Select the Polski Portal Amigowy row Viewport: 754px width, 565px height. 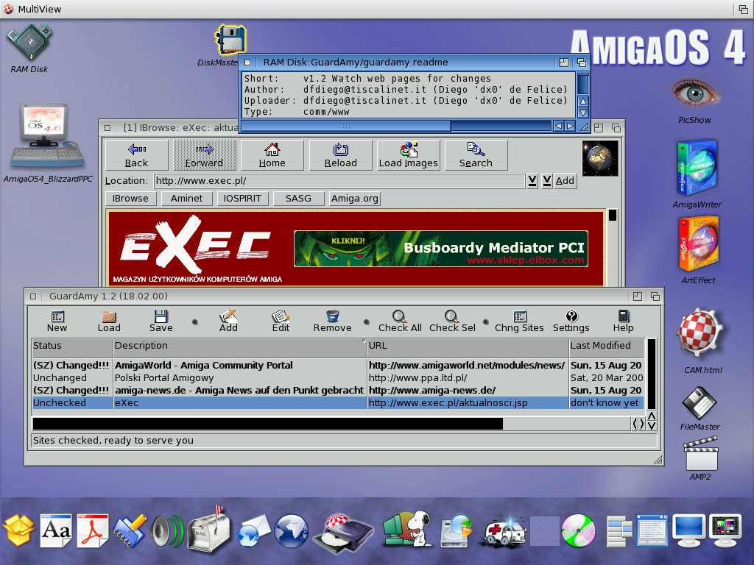coord(338,377)
